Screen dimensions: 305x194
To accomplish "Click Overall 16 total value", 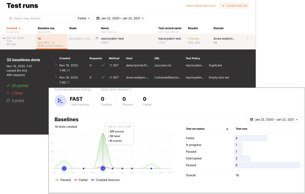I will (237, 175).
